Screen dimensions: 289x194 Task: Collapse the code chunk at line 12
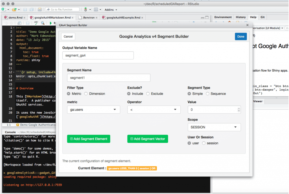[x=14, y=72]
